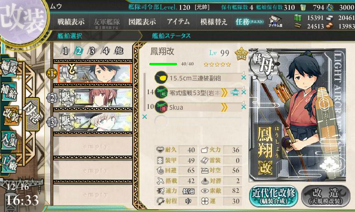Open the 戦績表示 menu item
The image size is (355, 212).
pyautogui.click(x=71, y=22)
